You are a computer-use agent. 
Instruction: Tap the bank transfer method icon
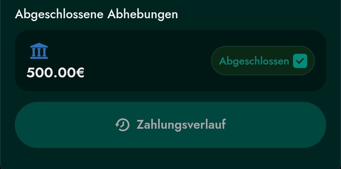tap(39, 51)
